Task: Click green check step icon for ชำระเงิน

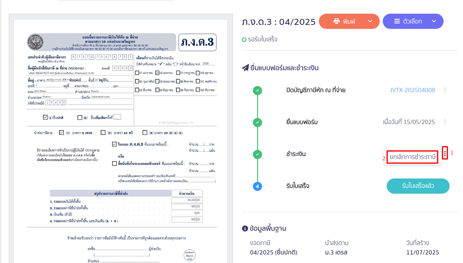Action: coord(257,154)
